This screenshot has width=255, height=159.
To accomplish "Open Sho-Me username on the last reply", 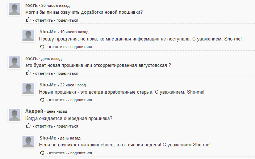I will click(48, 138).
